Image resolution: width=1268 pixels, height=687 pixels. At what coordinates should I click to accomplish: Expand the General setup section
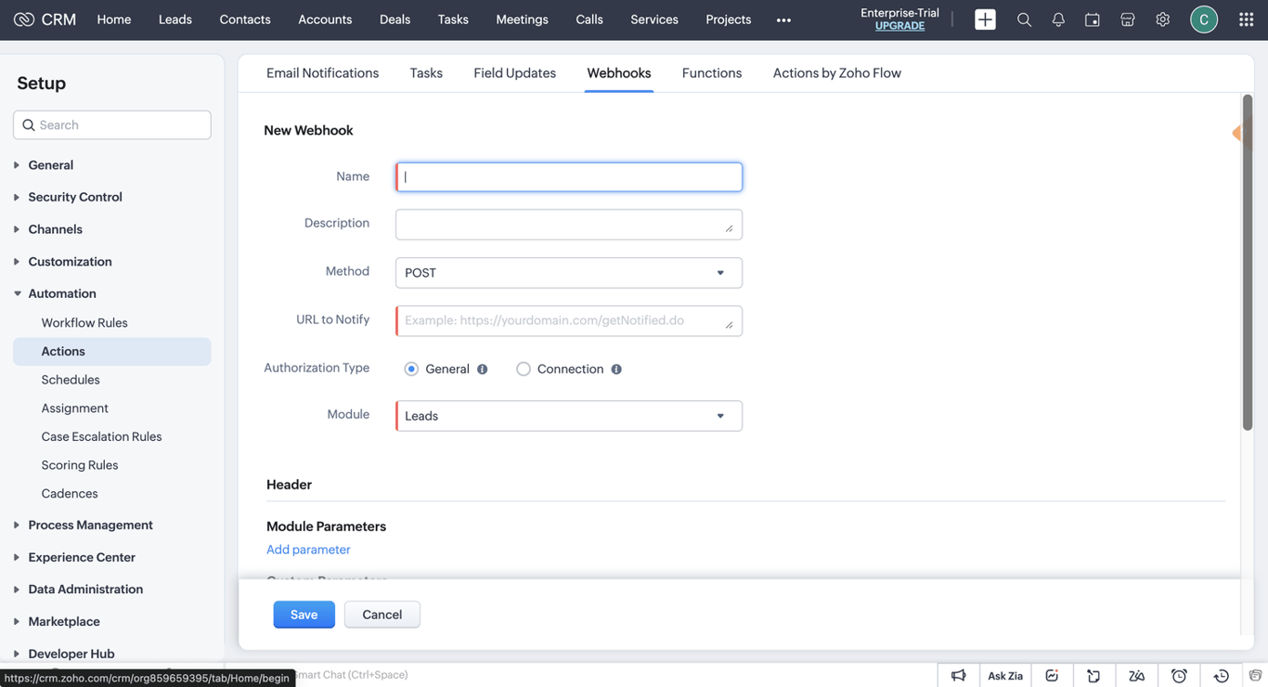[x=50, y=165]
